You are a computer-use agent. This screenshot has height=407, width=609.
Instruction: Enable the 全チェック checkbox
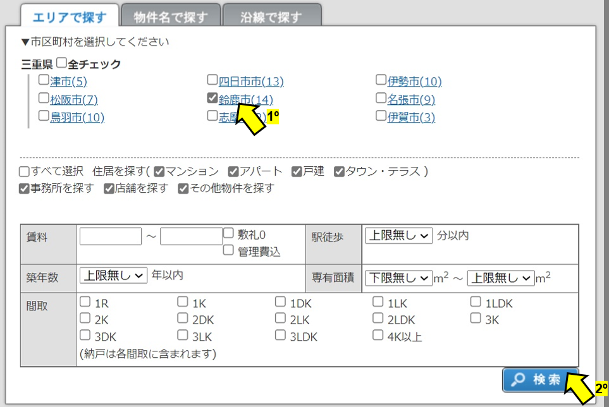[x=61, y=63]
